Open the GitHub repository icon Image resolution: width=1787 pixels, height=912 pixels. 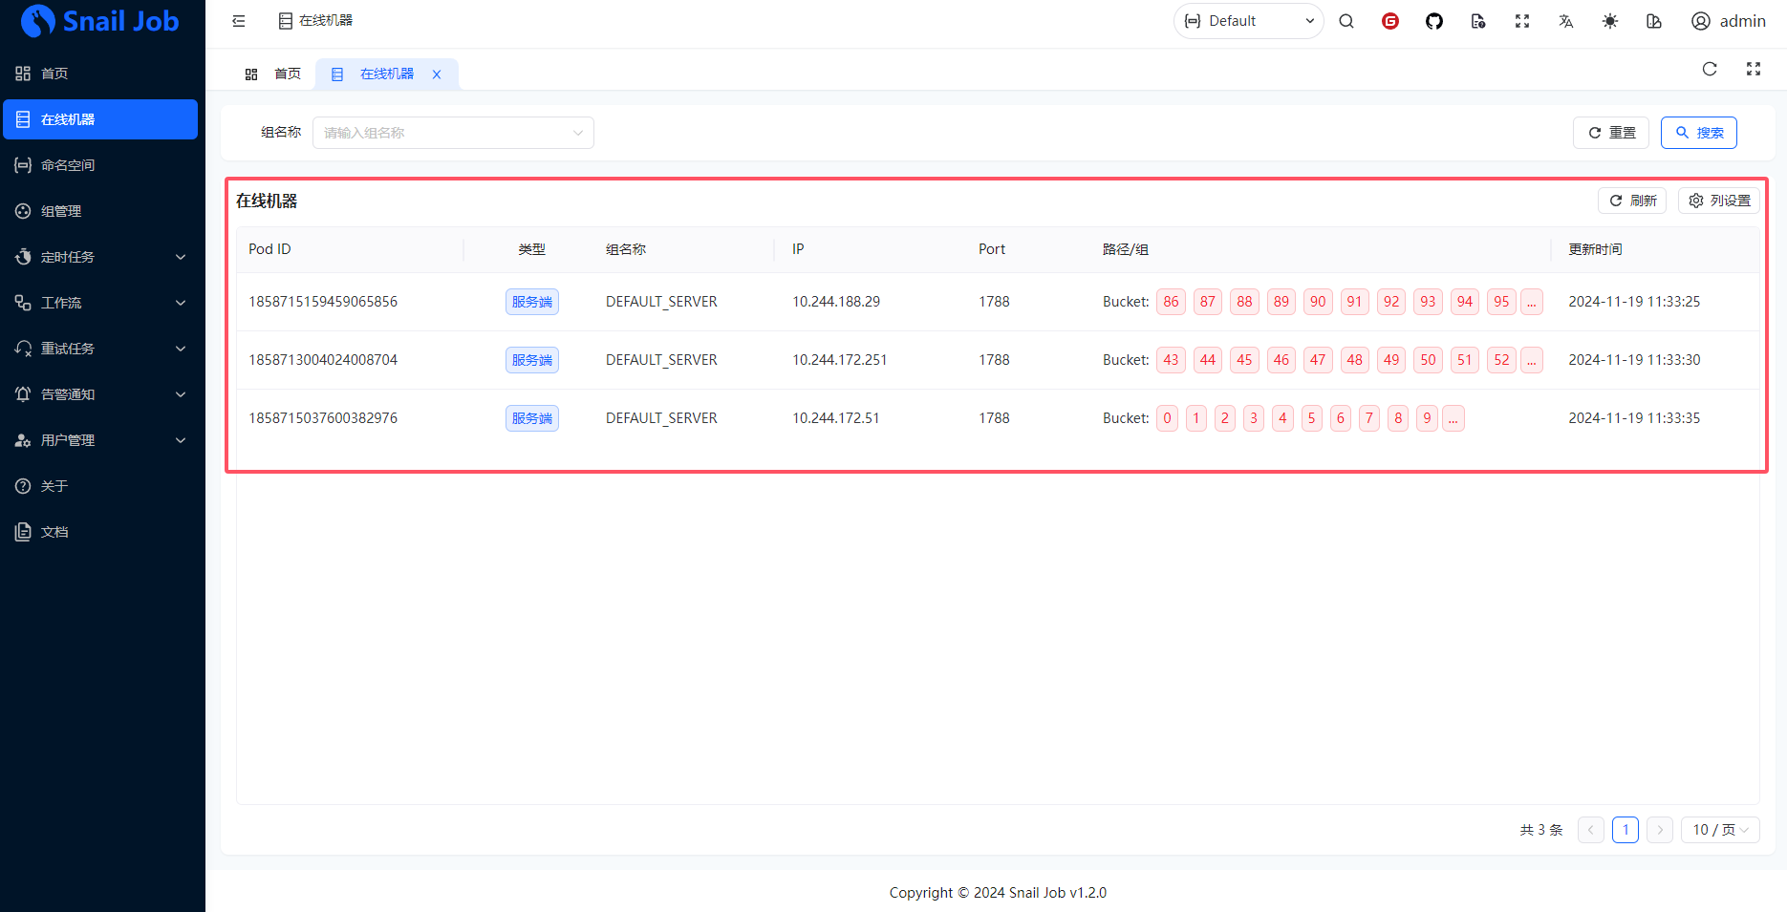click(x=1433, y=21)
